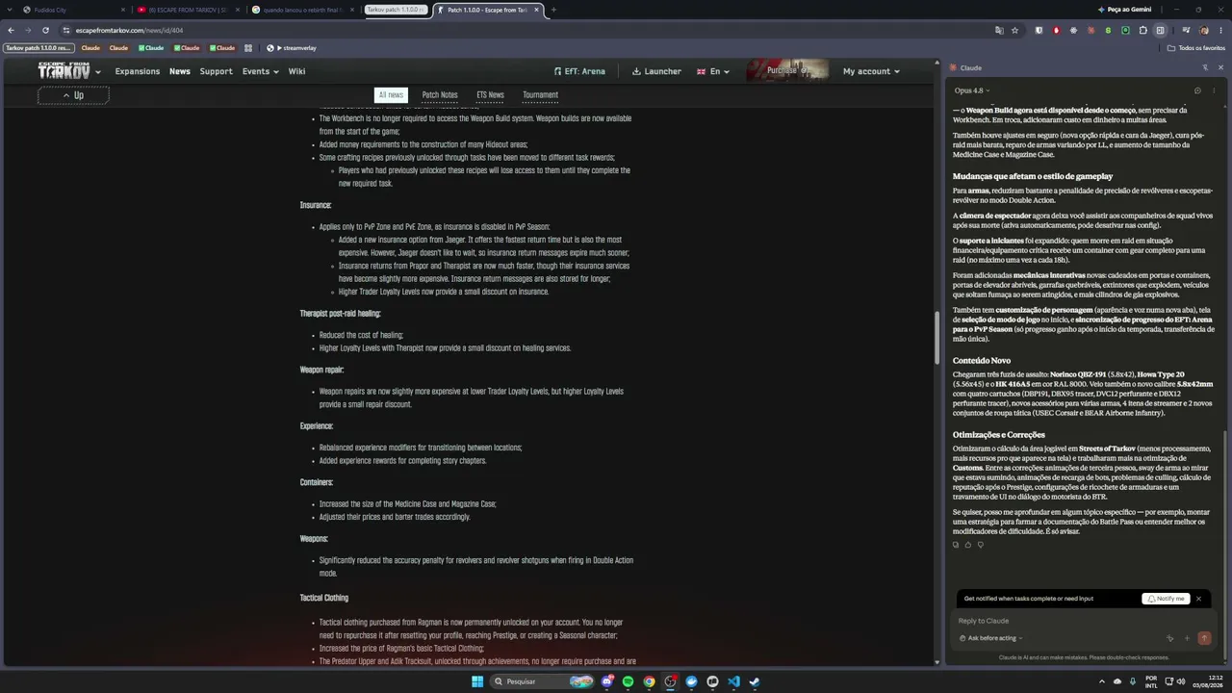Viewport: 1232px width, 693px height.
Task: Open the Expansions nav link
Action: (x=138, y=71)
